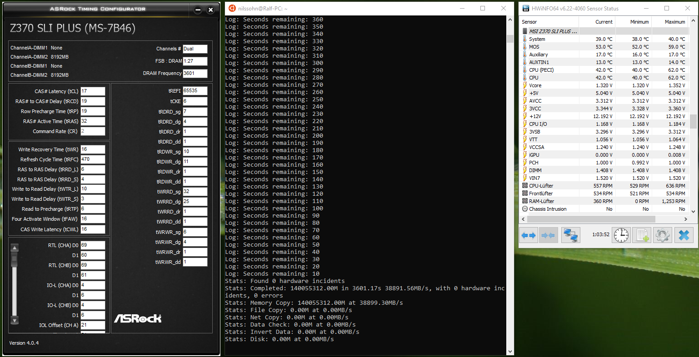
Task: Click HWiNFO horizontal scrollbar thumb
Action: click(x=591, y=219)
